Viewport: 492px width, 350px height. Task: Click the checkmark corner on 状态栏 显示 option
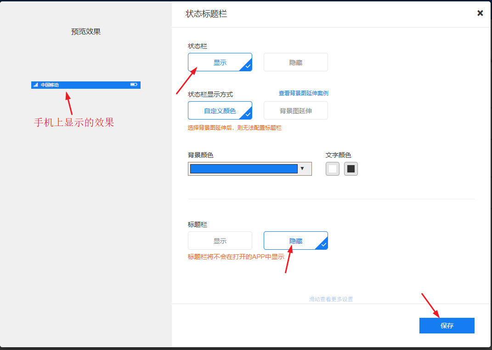click(x=248, y=67)
